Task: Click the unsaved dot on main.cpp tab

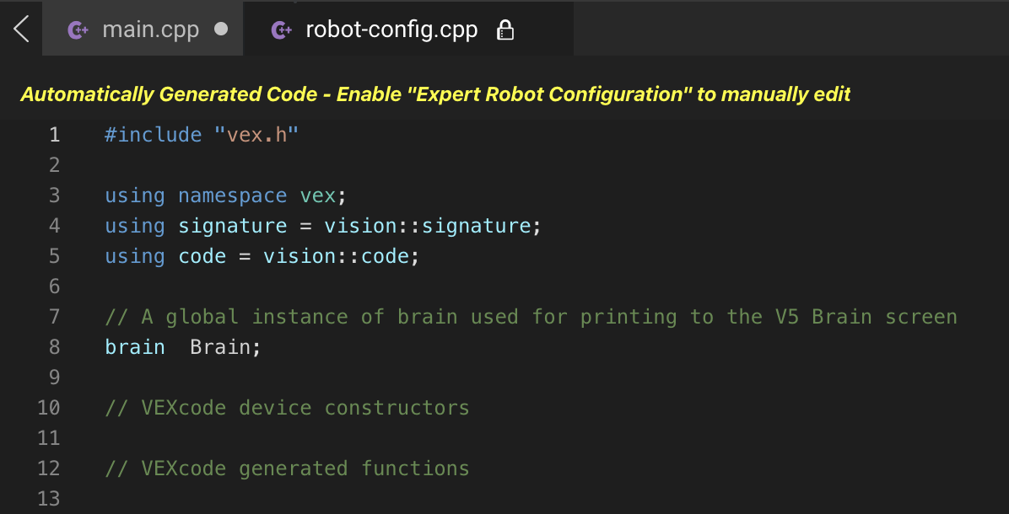Action: [x=221, y=29]
